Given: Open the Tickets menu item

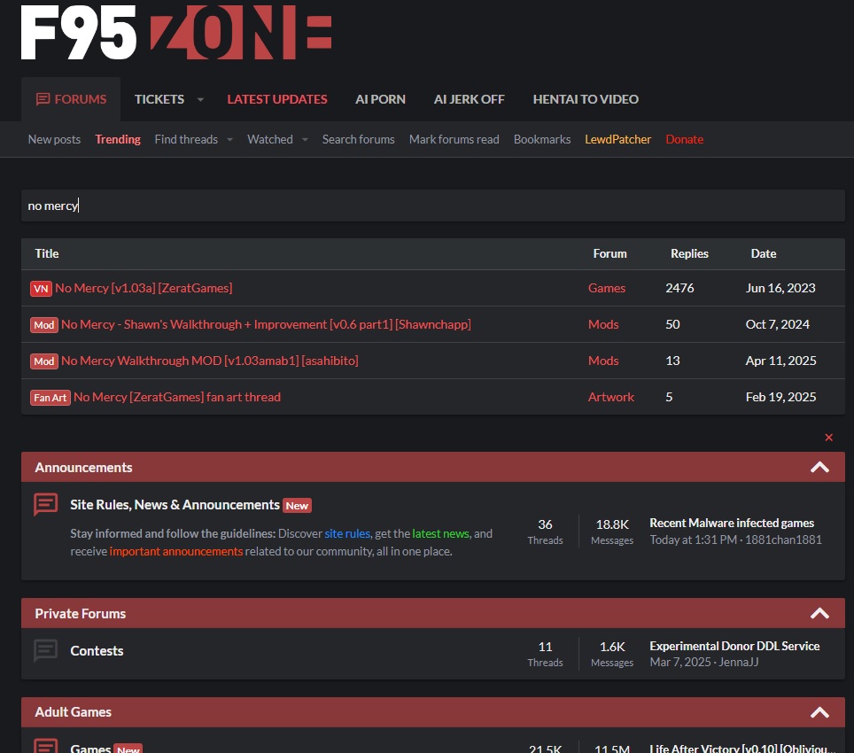Looking at the screenshot, I should [159, 99].
